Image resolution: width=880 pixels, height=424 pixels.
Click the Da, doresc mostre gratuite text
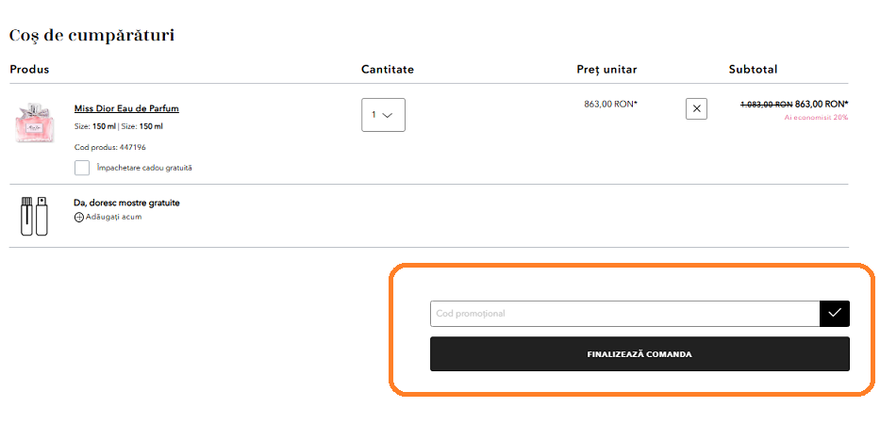point(126,203)
